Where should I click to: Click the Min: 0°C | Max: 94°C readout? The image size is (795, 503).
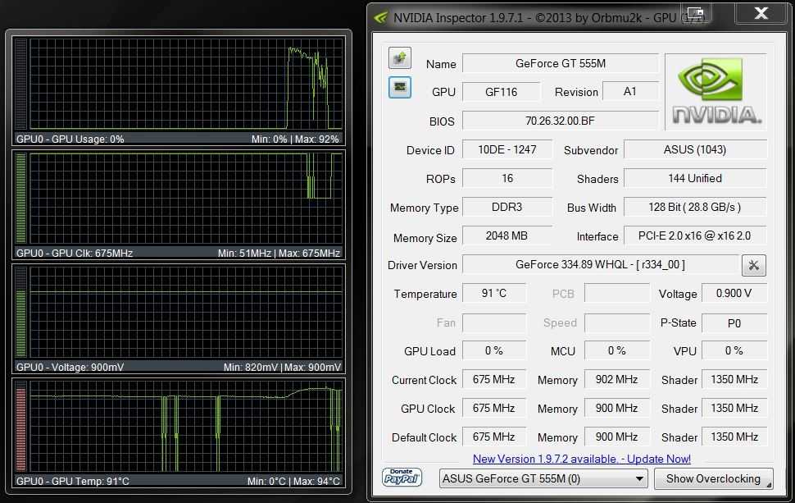pyautogui.click(x=293, y=481)
